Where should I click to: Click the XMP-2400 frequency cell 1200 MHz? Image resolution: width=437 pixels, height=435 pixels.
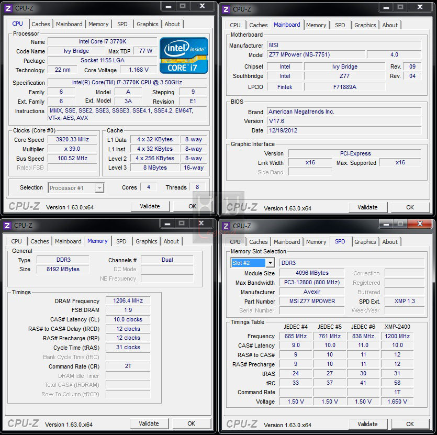pyautogui.click(x=397, y=336)
